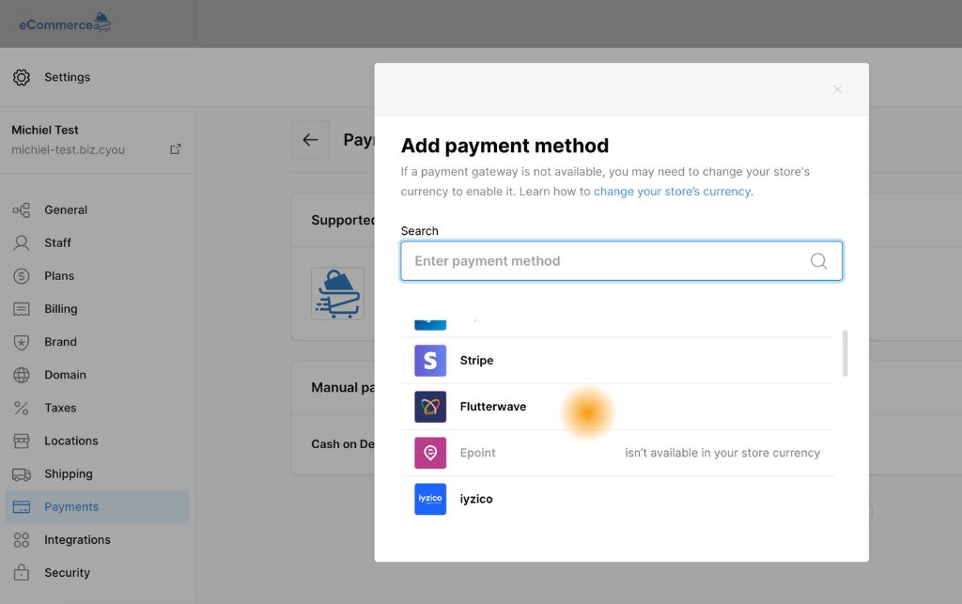This screenshot has width=962, height=604.
Task: Navigate to Integrations settings
Action: click(x=77, y=540)
